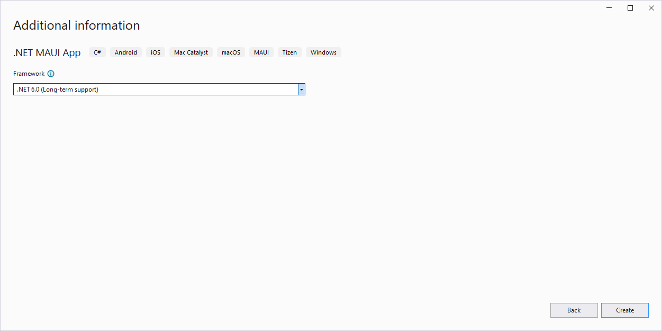Screen dimensions: 662x331
Task: Click the macOS platform tag
Action: 231,52
